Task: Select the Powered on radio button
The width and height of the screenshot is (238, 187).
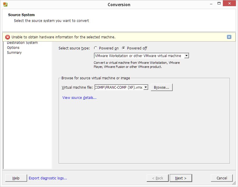Action: click(x=95, y=48)
